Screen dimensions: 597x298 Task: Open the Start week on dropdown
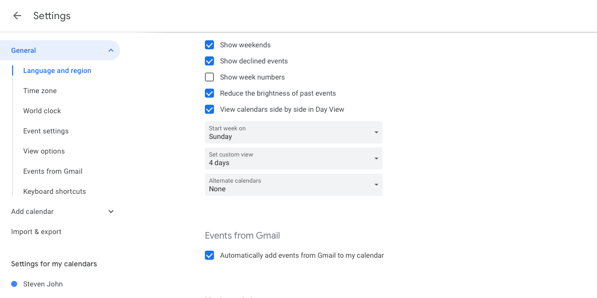tap(293, 132)
